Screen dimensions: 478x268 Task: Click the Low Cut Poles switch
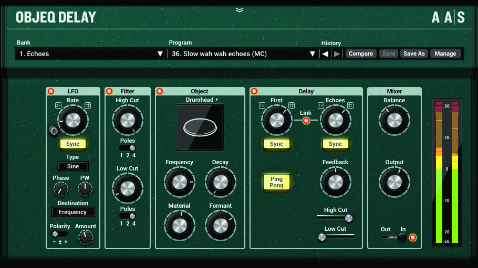tap(128, 216)
